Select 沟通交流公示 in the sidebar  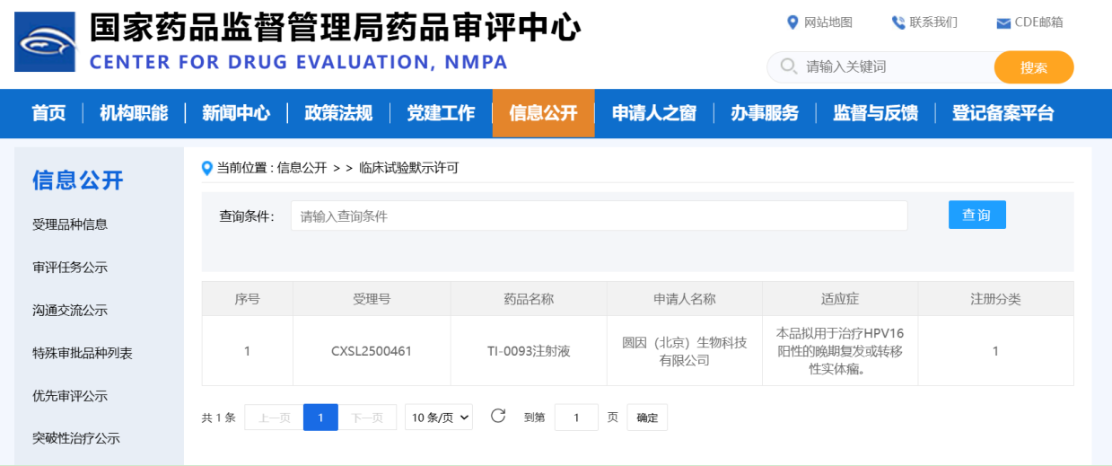click(70, 311)
